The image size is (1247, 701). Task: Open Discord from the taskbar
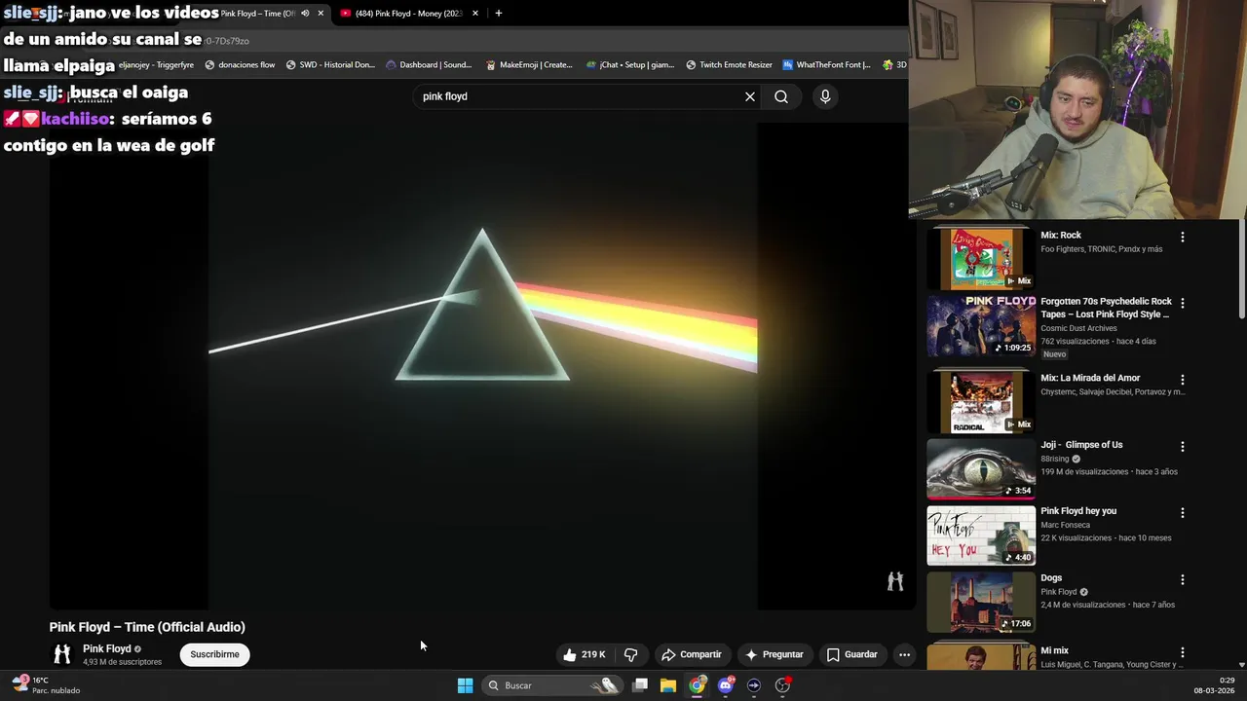coord(725,685)
